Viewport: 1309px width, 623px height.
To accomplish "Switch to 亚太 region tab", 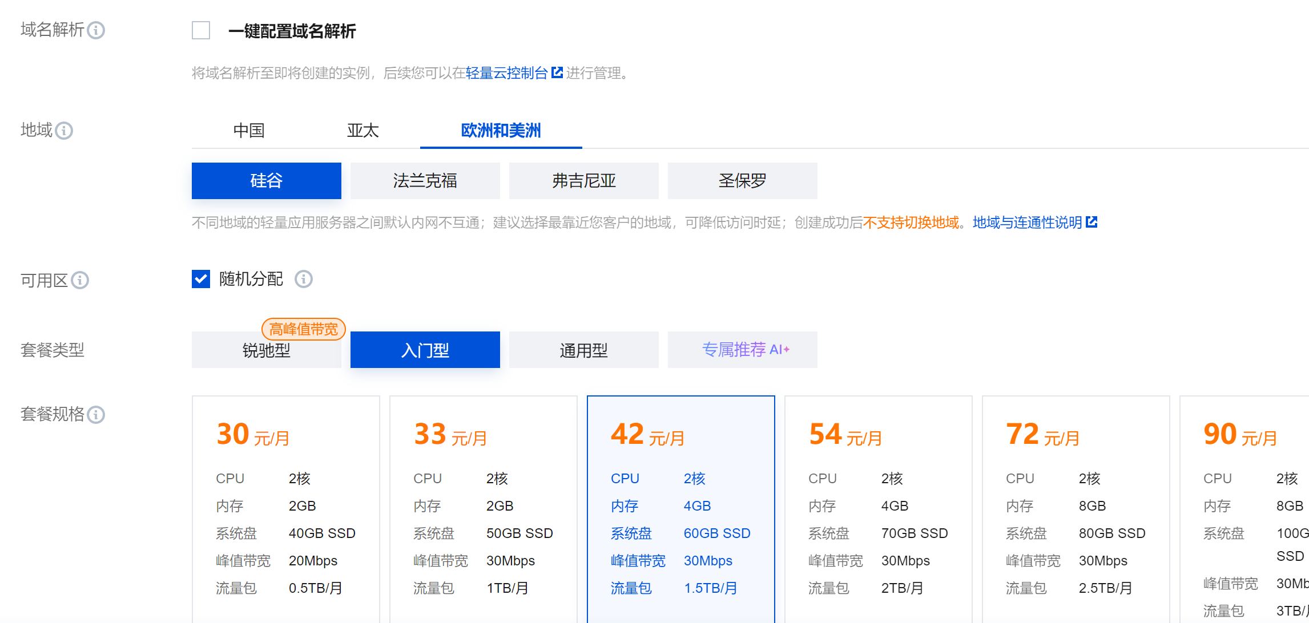I will 363,131.
